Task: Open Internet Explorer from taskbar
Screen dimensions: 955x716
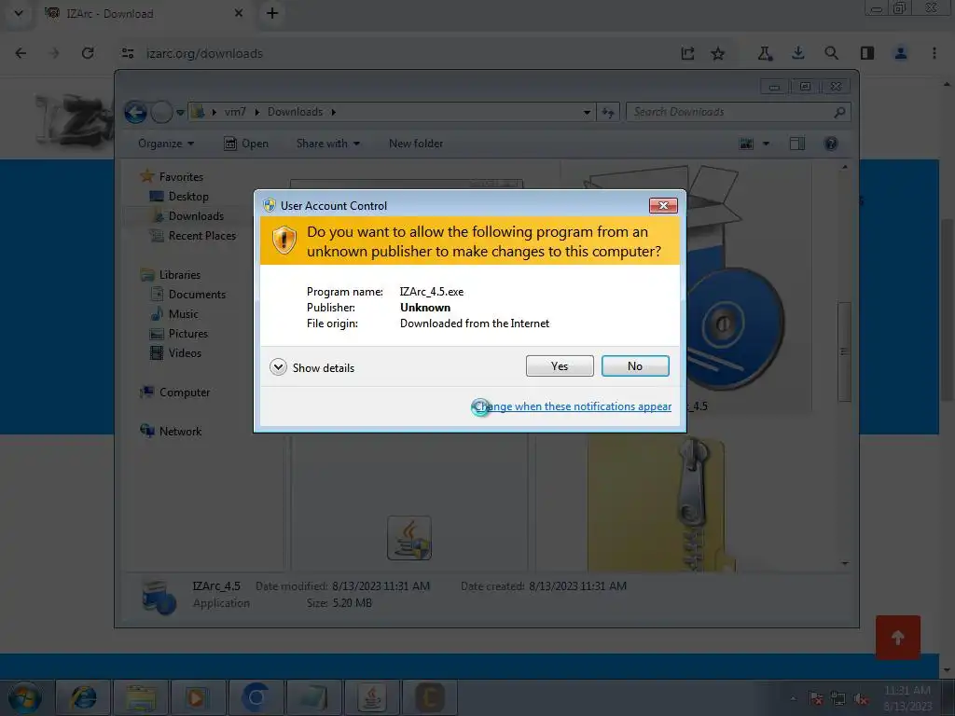Action: 82,697
